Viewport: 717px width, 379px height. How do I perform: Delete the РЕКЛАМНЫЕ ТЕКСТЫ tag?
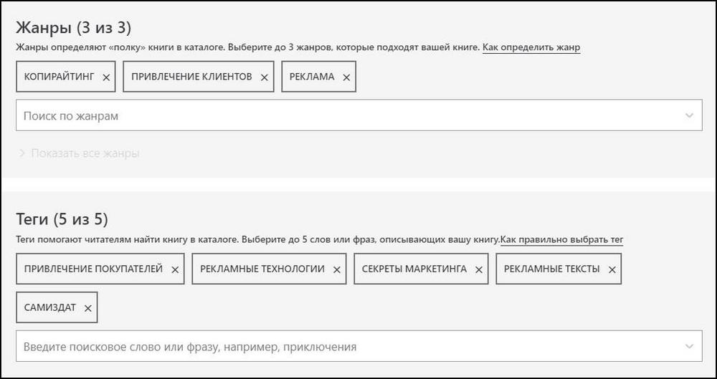[x=612, y=269]
